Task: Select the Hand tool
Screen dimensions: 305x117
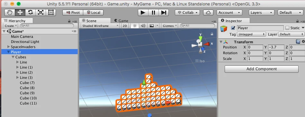Action: pos(10,13)
